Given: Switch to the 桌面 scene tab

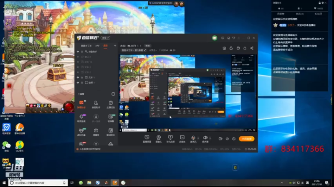Looking at the screenshot, I should (106, 46).
